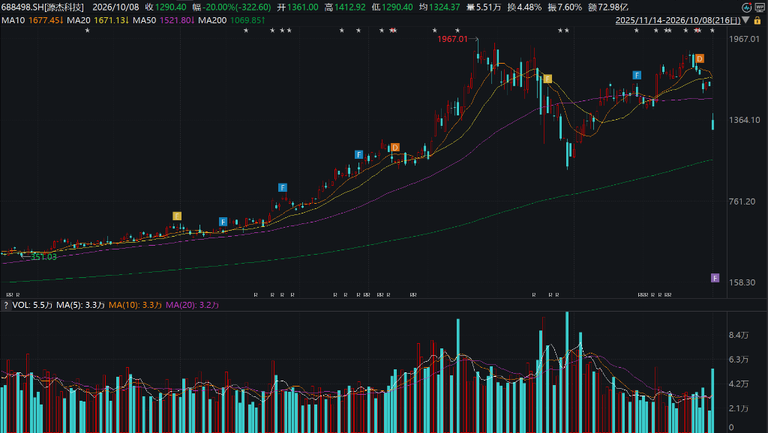This screenshot has width=768, height=433.
Task: Click the orange MA(10): 3.3万 label
Action: (135, 305)
